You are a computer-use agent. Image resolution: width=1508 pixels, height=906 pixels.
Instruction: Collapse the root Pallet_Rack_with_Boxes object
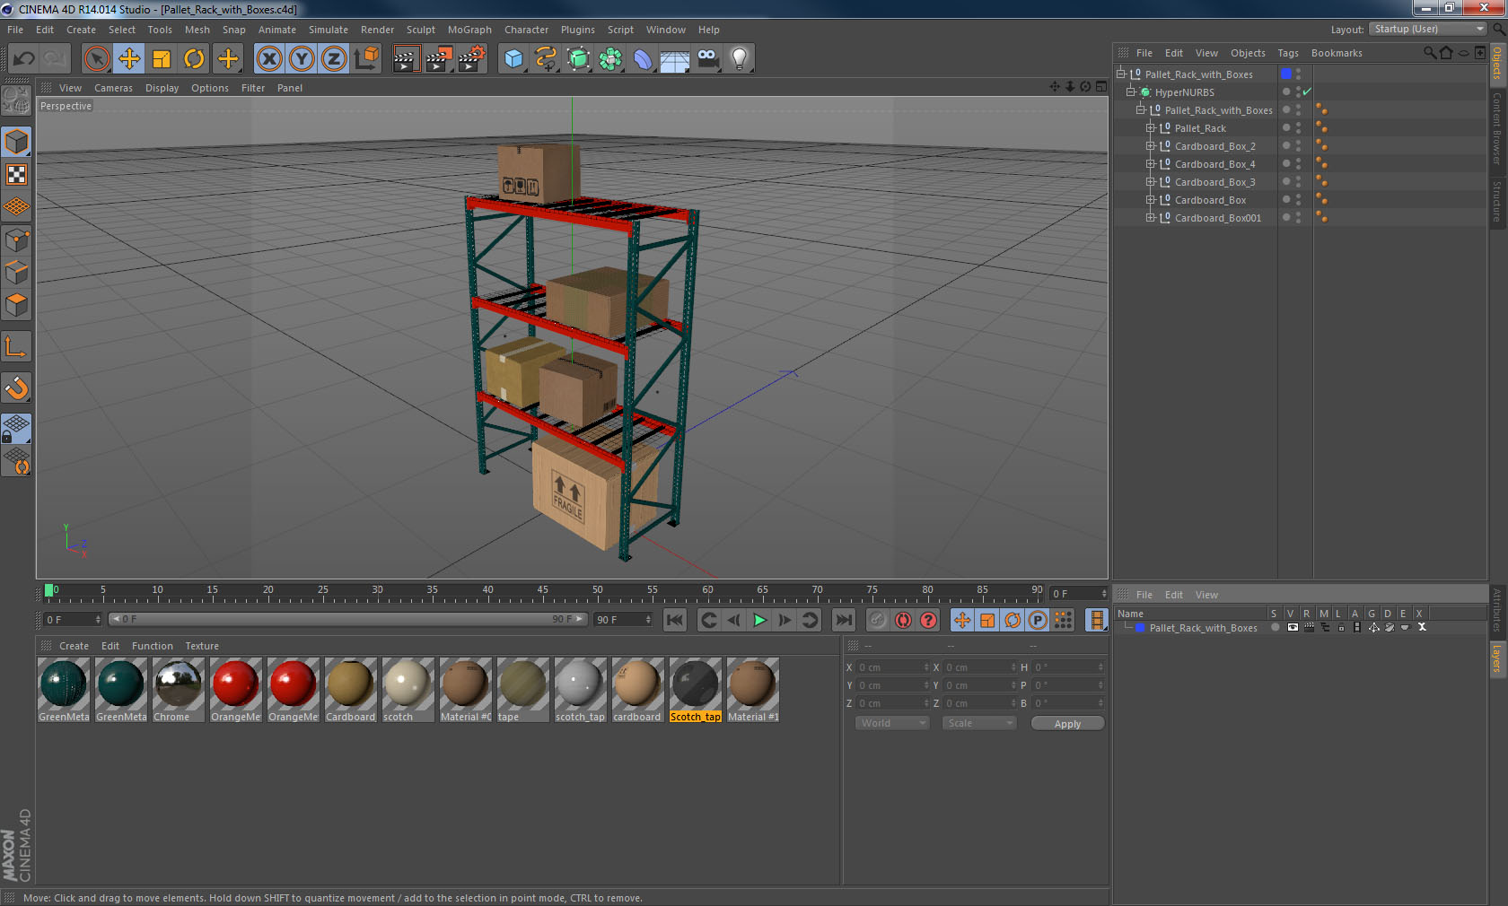tap(1121, 74)
